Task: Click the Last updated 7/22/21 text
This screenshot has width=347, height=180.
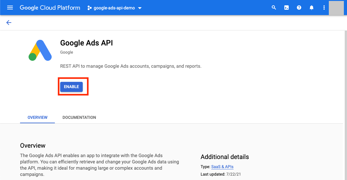Action: [x=221, y=174]
